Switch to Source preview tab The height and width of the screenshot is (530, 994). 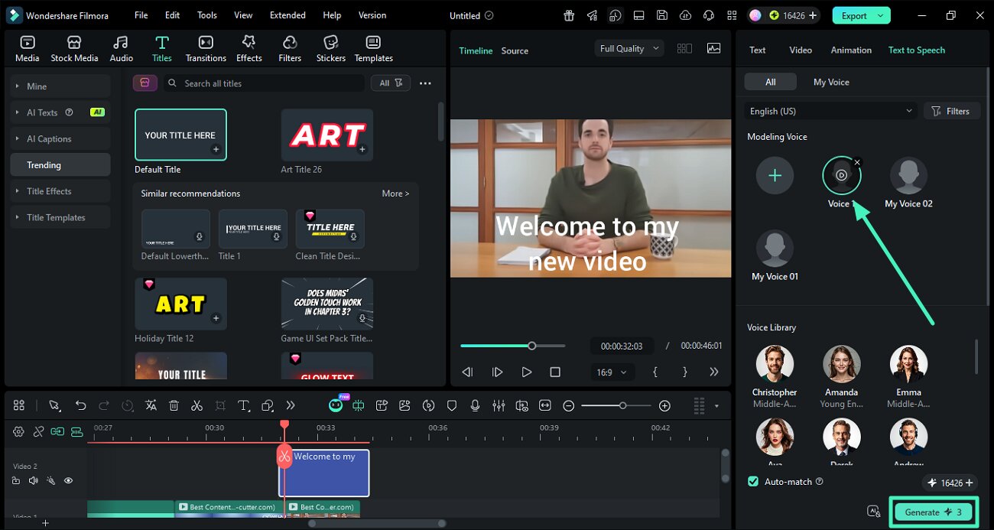(515, 50)
